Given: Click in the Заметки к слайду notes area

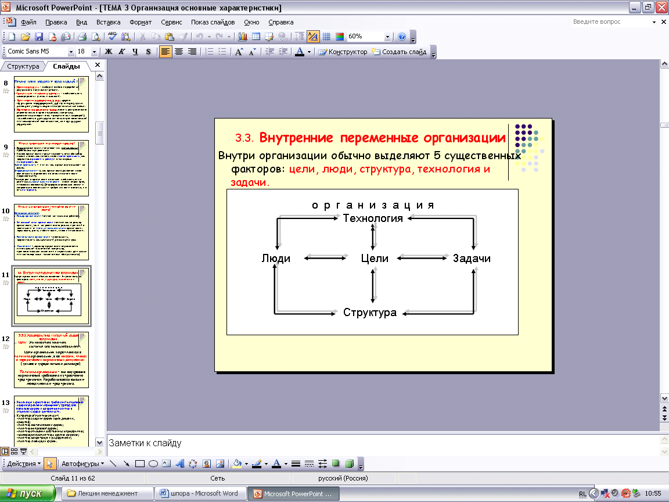Looking at the screenshot, I should [x=383, y=444].
